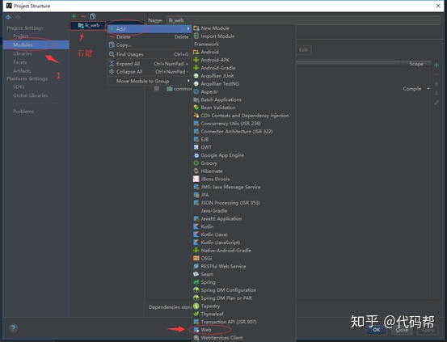447x342 pixels.
Task: Select Native-Android-Gradle framework
Action: tap(244, 251)
